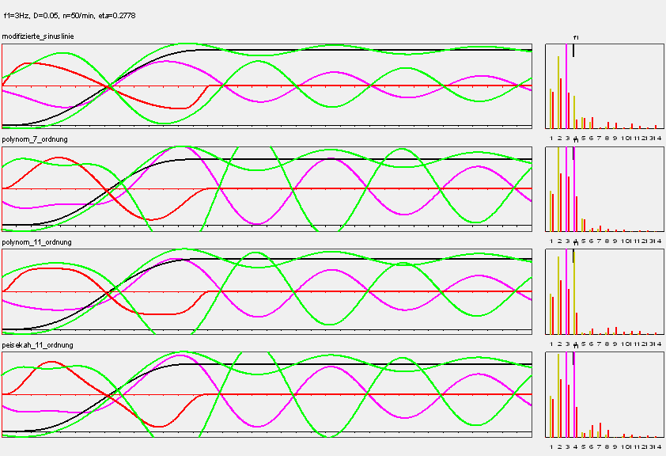
Task: Select the parameter text f1=3Hz at top
Action: click(17, 13)
